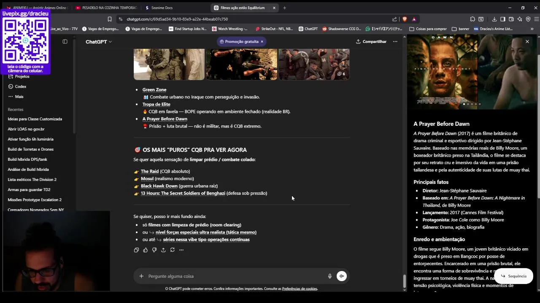Click the Compartilhar share button
This screenshot has width=540, height=303.
(371, 42)
